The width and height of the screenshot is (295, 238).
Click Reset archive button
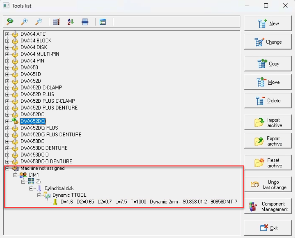pos(268,163)
